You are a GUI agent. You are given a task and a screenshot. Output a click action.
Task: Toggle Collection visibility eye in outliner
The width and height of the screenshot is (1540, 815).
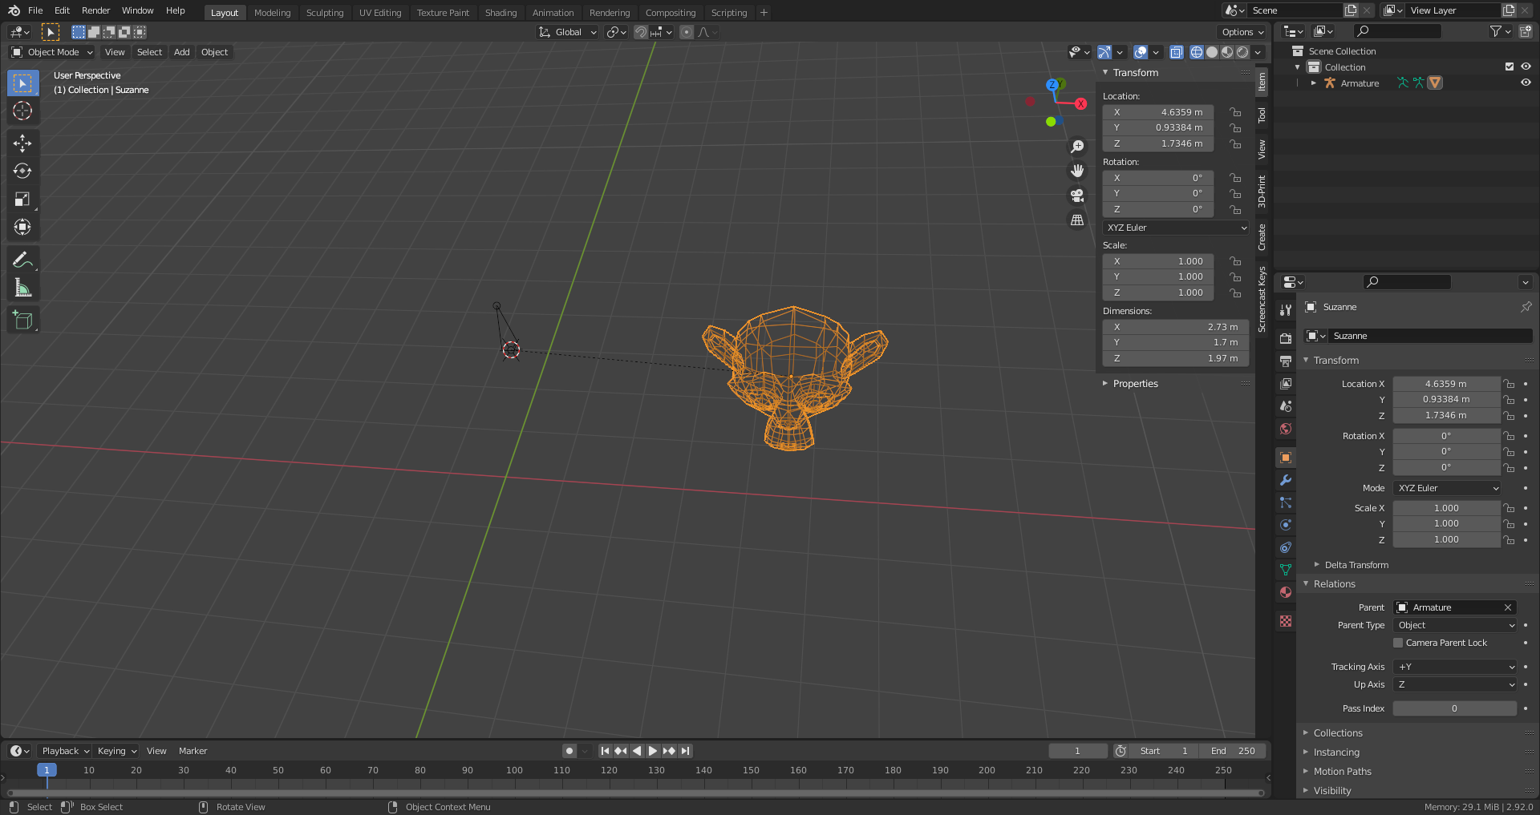[1526, 67]
